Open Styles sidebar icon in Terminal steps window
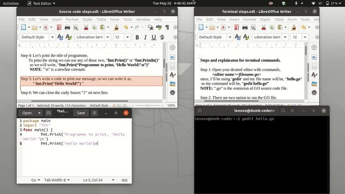 (314, 75)
